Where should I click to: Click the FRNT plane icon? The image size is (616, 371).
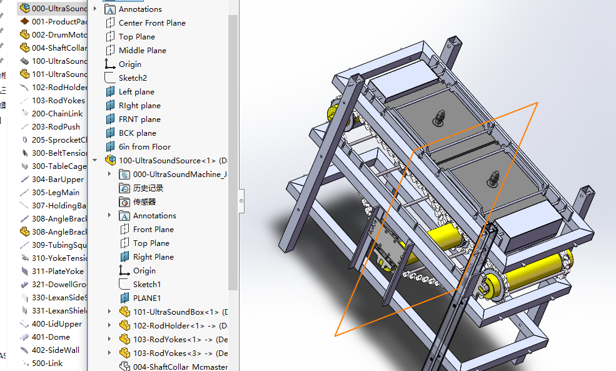pos(111,119)
